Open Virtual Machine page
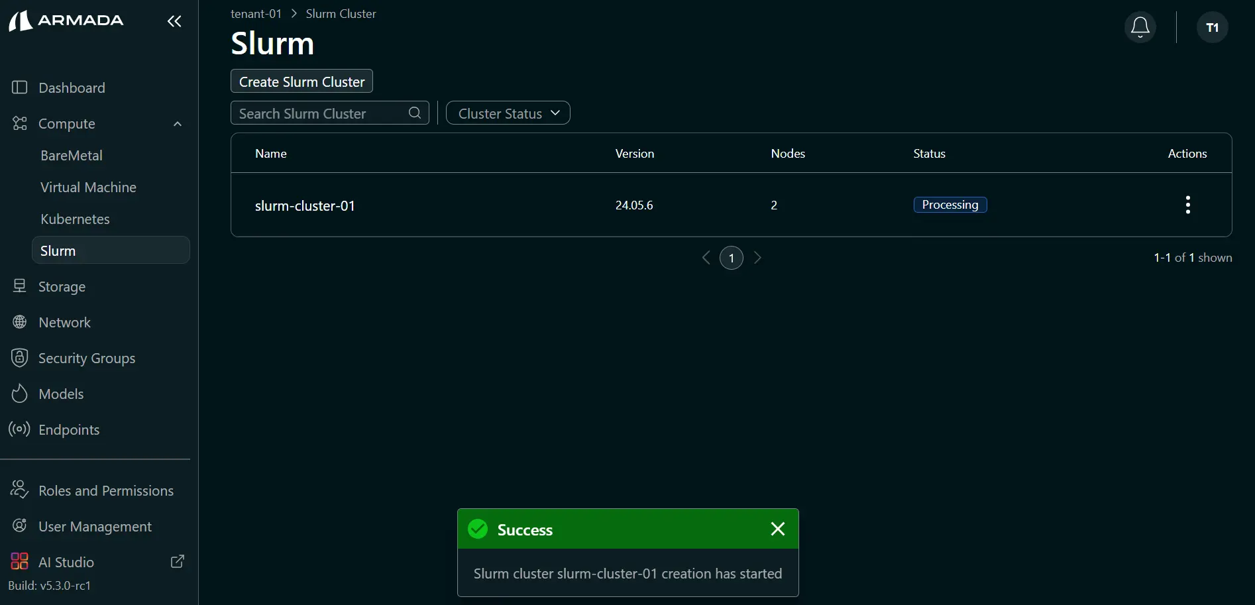The width and height of the screenshot is (1255, 605). [88, 187]
